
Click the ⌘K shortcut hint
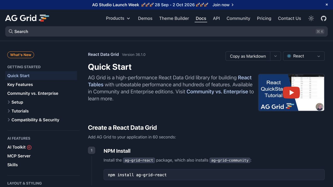320,31
